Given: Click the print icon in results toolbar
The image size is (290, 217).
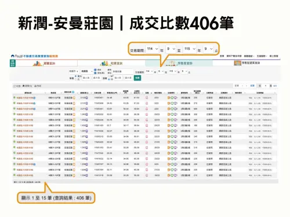Looking at the screenshot, I should click(35, 86).
